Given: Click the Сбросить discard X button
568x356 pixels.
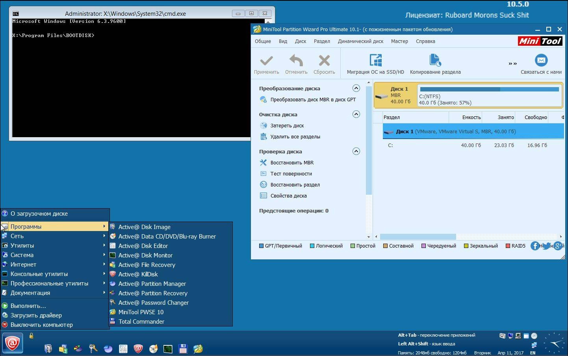Looking at the screenshot, I should click(x=324, y=64).
